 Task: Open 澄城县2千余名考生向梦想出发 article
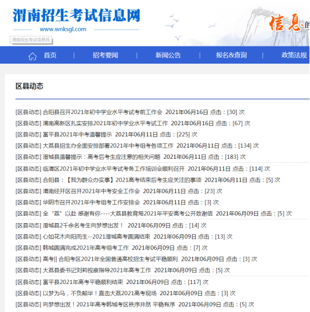(x=83, y=226)
